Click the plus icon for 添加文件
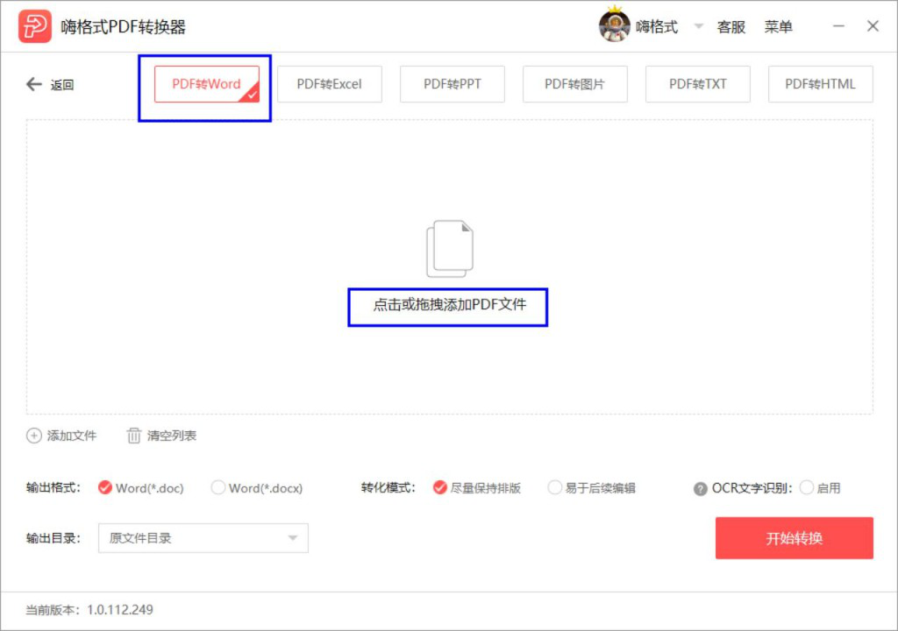The width and height of the screenshot is (898, 631). (34, 436)
